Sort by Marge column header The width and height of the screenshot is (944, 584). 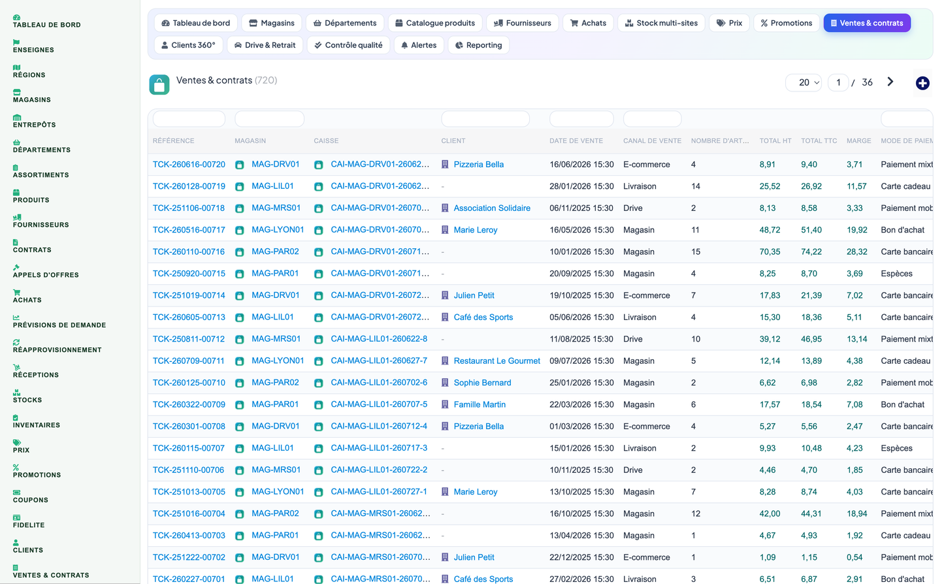858,141
